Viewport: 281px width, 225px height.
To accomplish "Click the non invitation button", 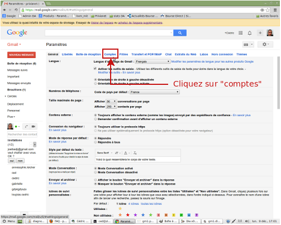I will point(20,161).
